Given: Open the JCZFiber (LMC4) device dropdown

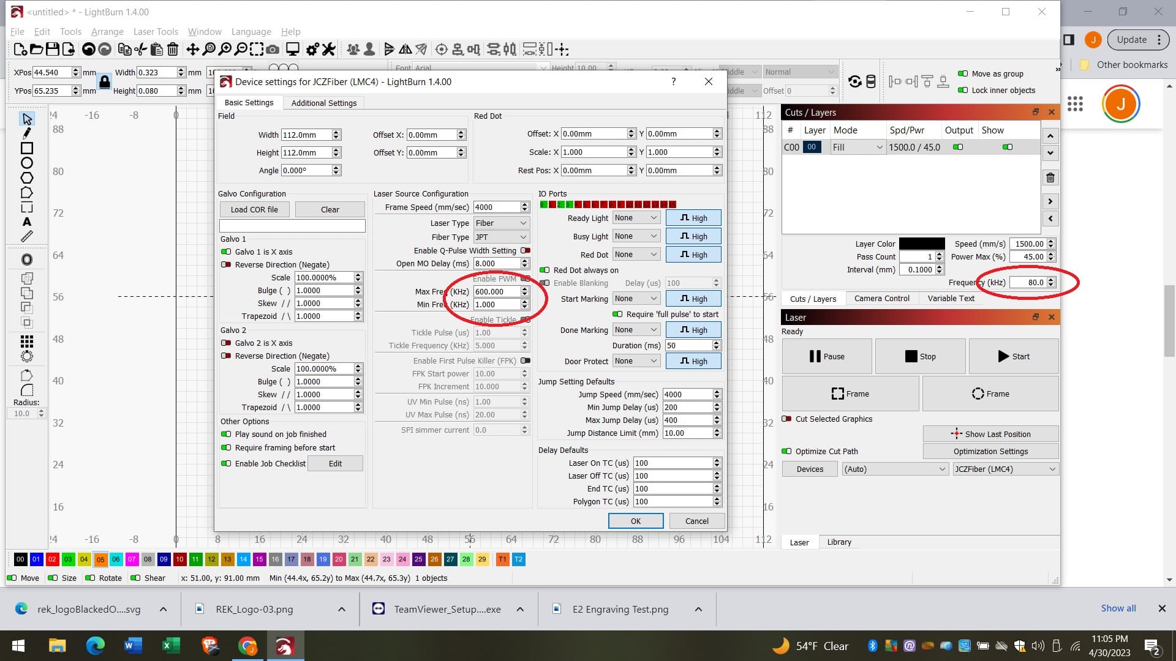Looking at the screenshot, I should tap(1005, 469).
